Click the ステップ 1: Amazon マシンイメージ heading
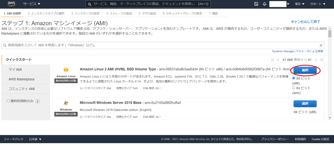Viewport: 334px width, 145px height. click(55, 23)
